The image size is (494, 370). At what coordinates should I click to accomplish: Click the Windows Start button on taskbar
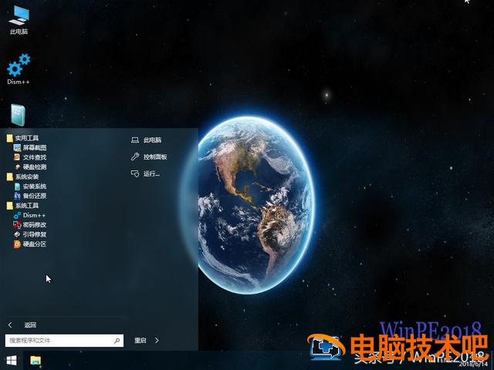pos(12,360)
